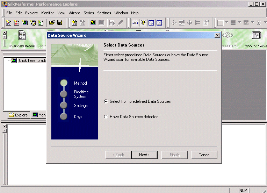Click the dashed line style icon

point(246,23)
